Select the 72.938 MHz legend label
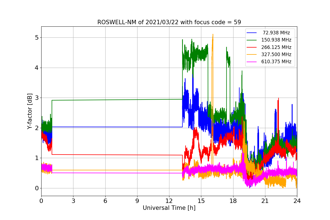The image size is (330, 220). point(276,33)
